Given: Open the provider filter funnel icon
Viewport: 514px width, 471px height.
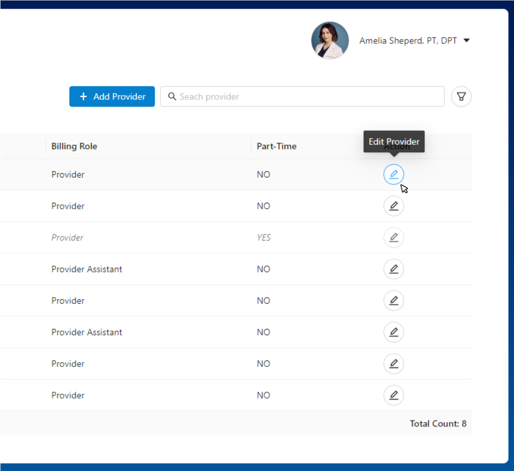Looking at the screenshot, I should (x=461, y=97).
